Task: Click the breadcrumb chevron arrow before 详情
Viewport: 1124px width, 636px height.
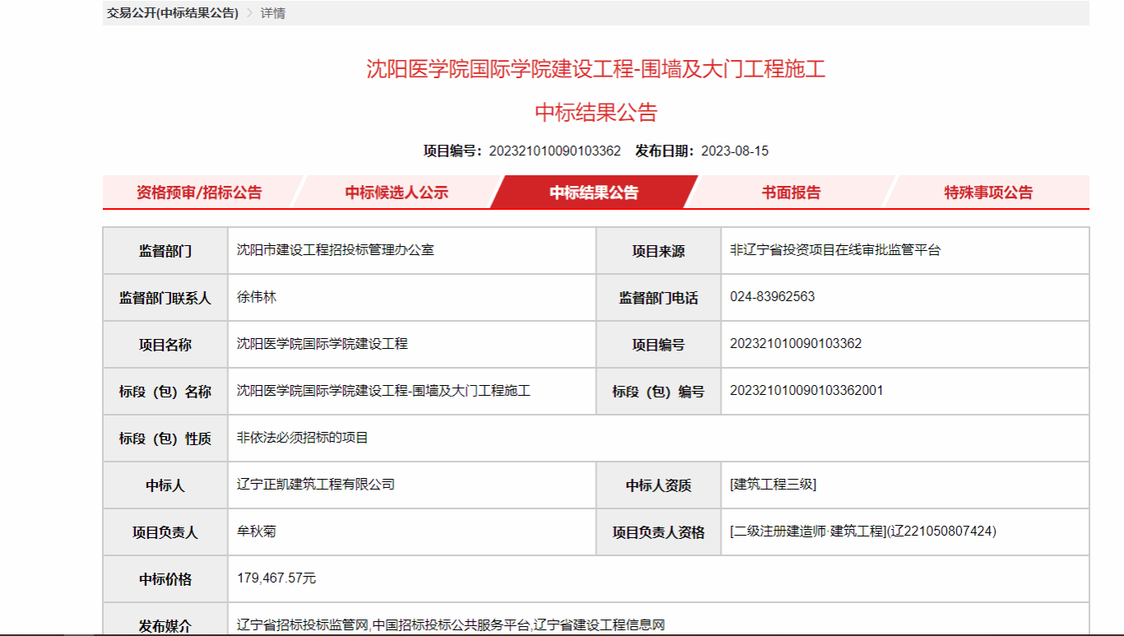Action: (x=249, y=13)
